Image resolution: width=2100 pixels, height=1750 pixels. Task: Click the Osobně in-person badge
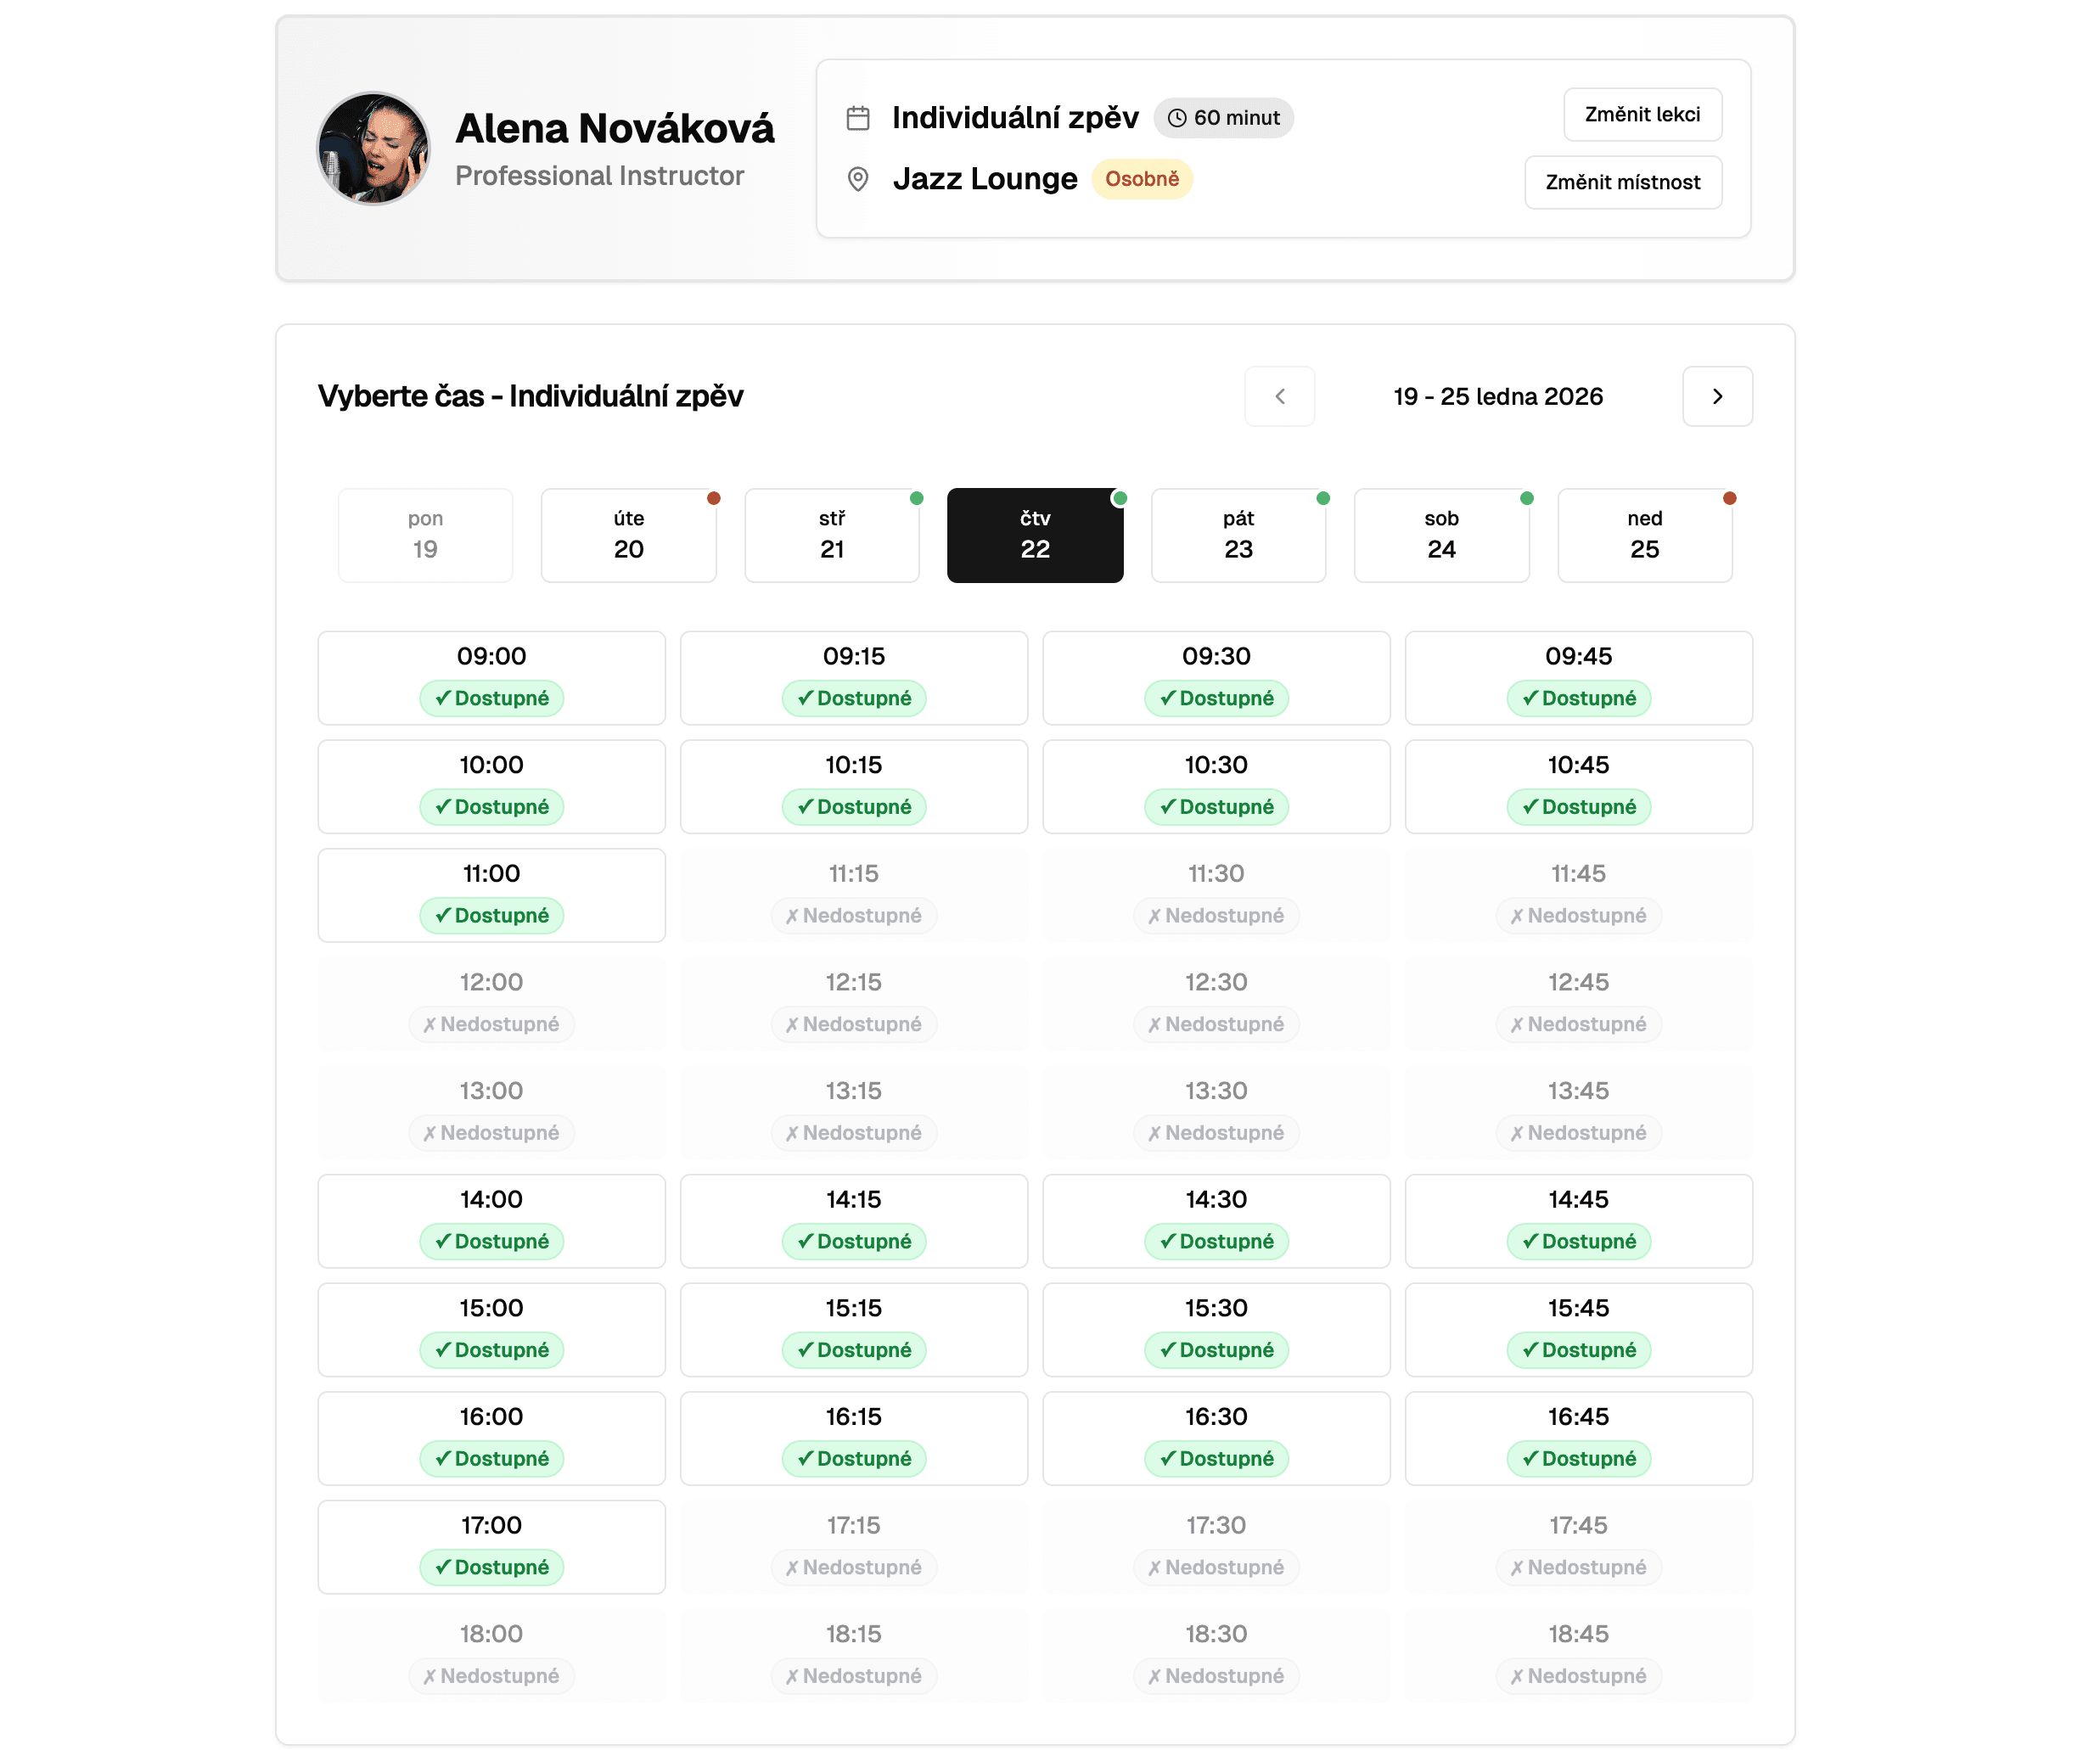click(1141, 179)
